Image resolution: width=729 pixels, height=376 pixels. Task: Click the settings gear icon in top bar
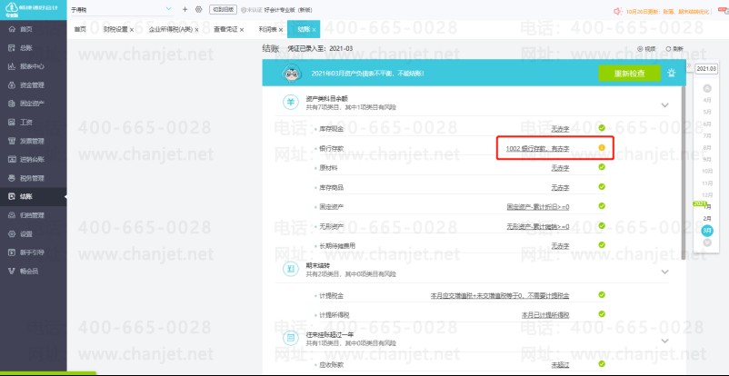[x=198, y=9]
